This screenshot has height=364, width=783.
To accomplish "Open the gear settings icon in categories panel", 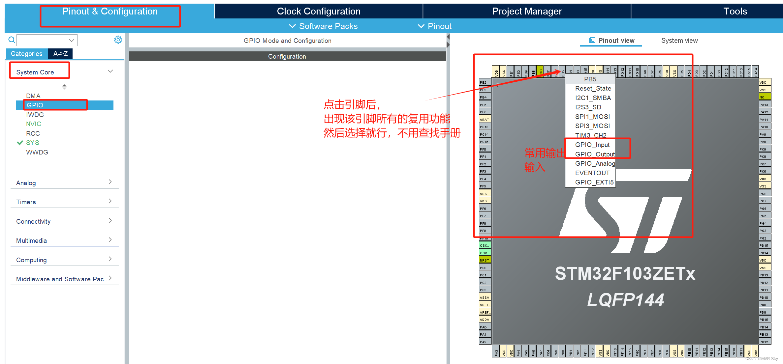I will point(118,40).
